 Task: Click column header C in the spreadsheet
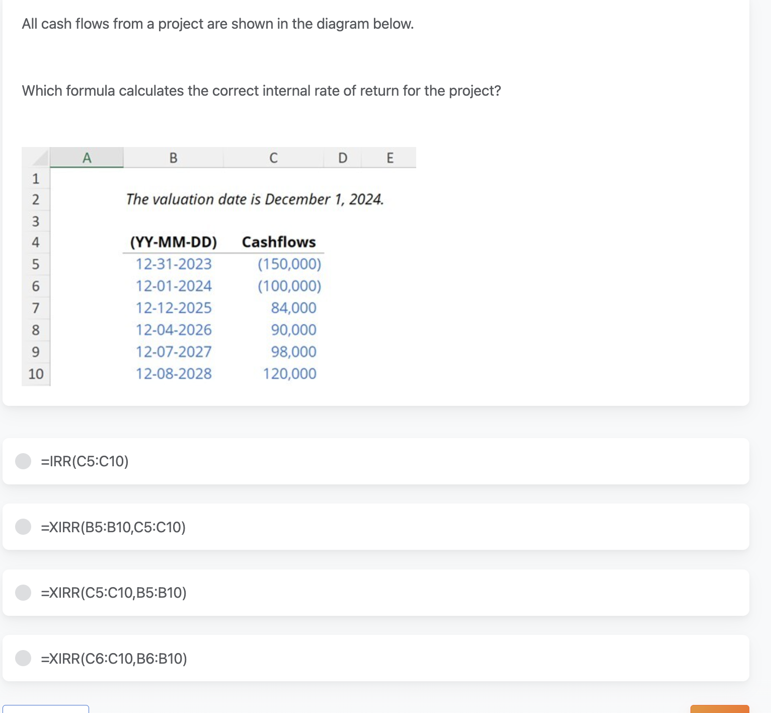click(x=273, y=158)
